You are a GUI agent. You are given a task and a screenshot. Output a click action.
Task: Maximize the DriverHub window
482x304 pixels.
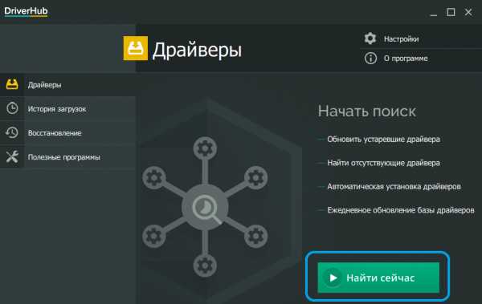[451, 12]
